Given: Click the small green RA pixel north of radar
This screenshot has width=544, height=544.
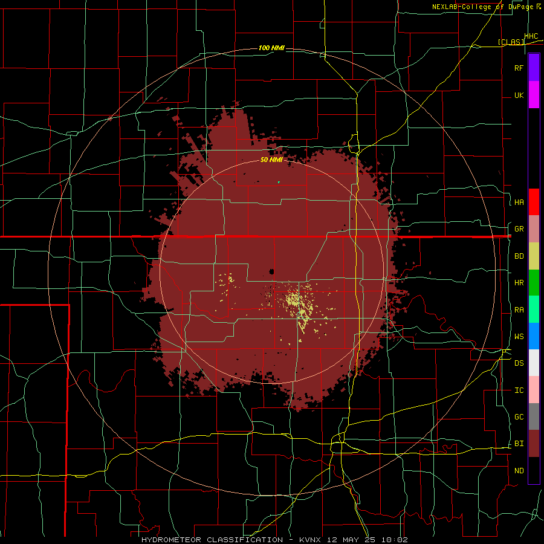Looking at the screenshot, I should click(279, 182).
